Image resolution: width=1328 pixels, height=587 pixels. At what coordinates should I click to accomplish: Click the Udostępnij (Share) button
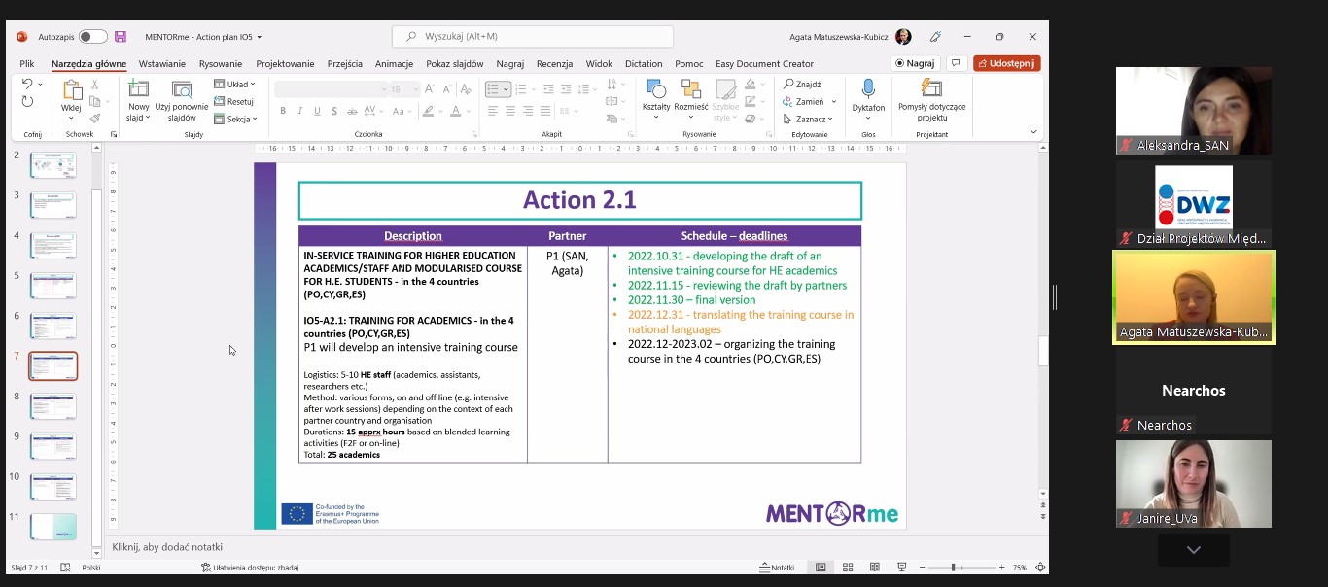(1007, 63)
